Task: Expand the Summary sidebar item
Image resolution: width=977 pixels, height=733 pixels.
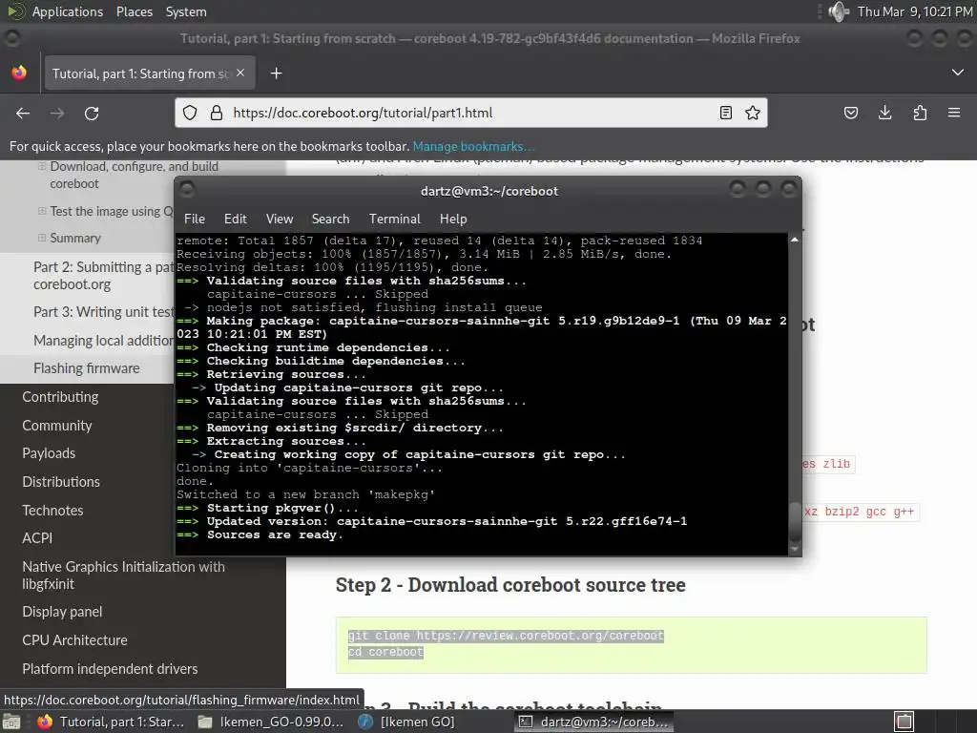Action: (x=42, y=238)
